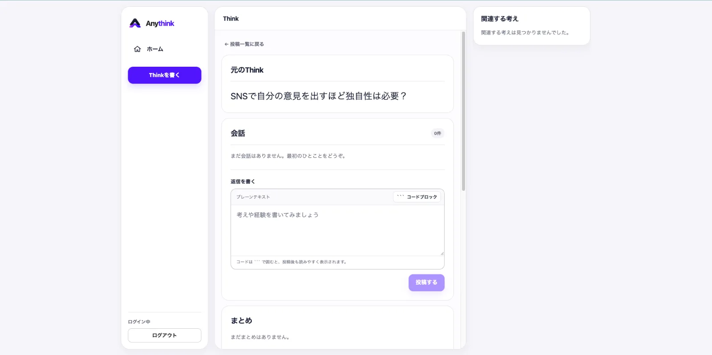Click the まだ会話はありません message
This screenshot has width=712, height=355.
[x=288, y=156]
